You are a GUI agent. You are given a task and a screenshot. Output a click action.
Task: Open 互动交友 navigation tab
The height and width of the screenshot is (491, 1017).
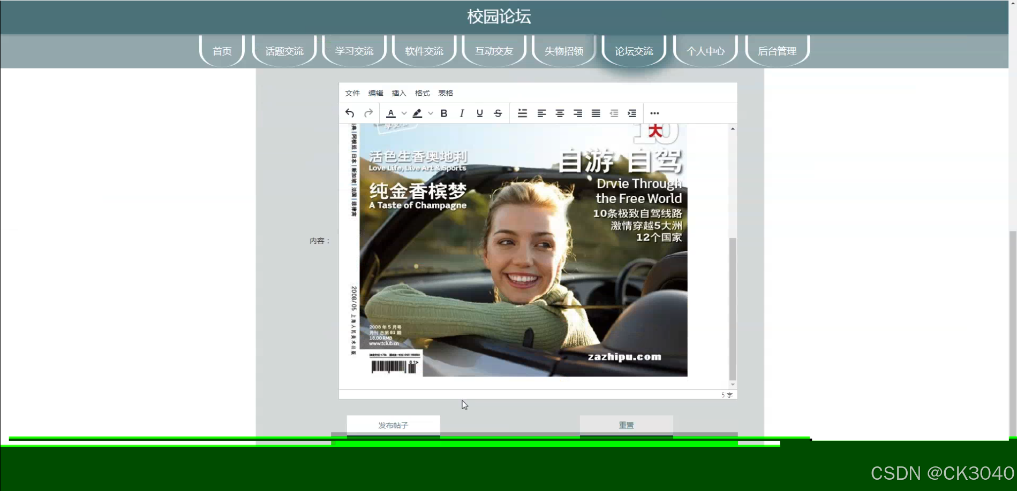coord(494,51)
